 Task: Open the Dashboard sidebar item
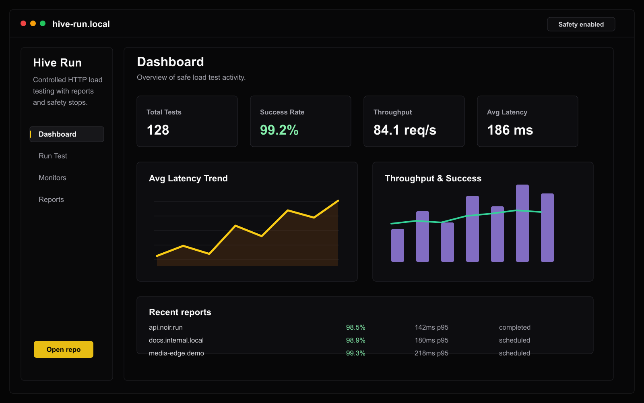coord(67,134)
